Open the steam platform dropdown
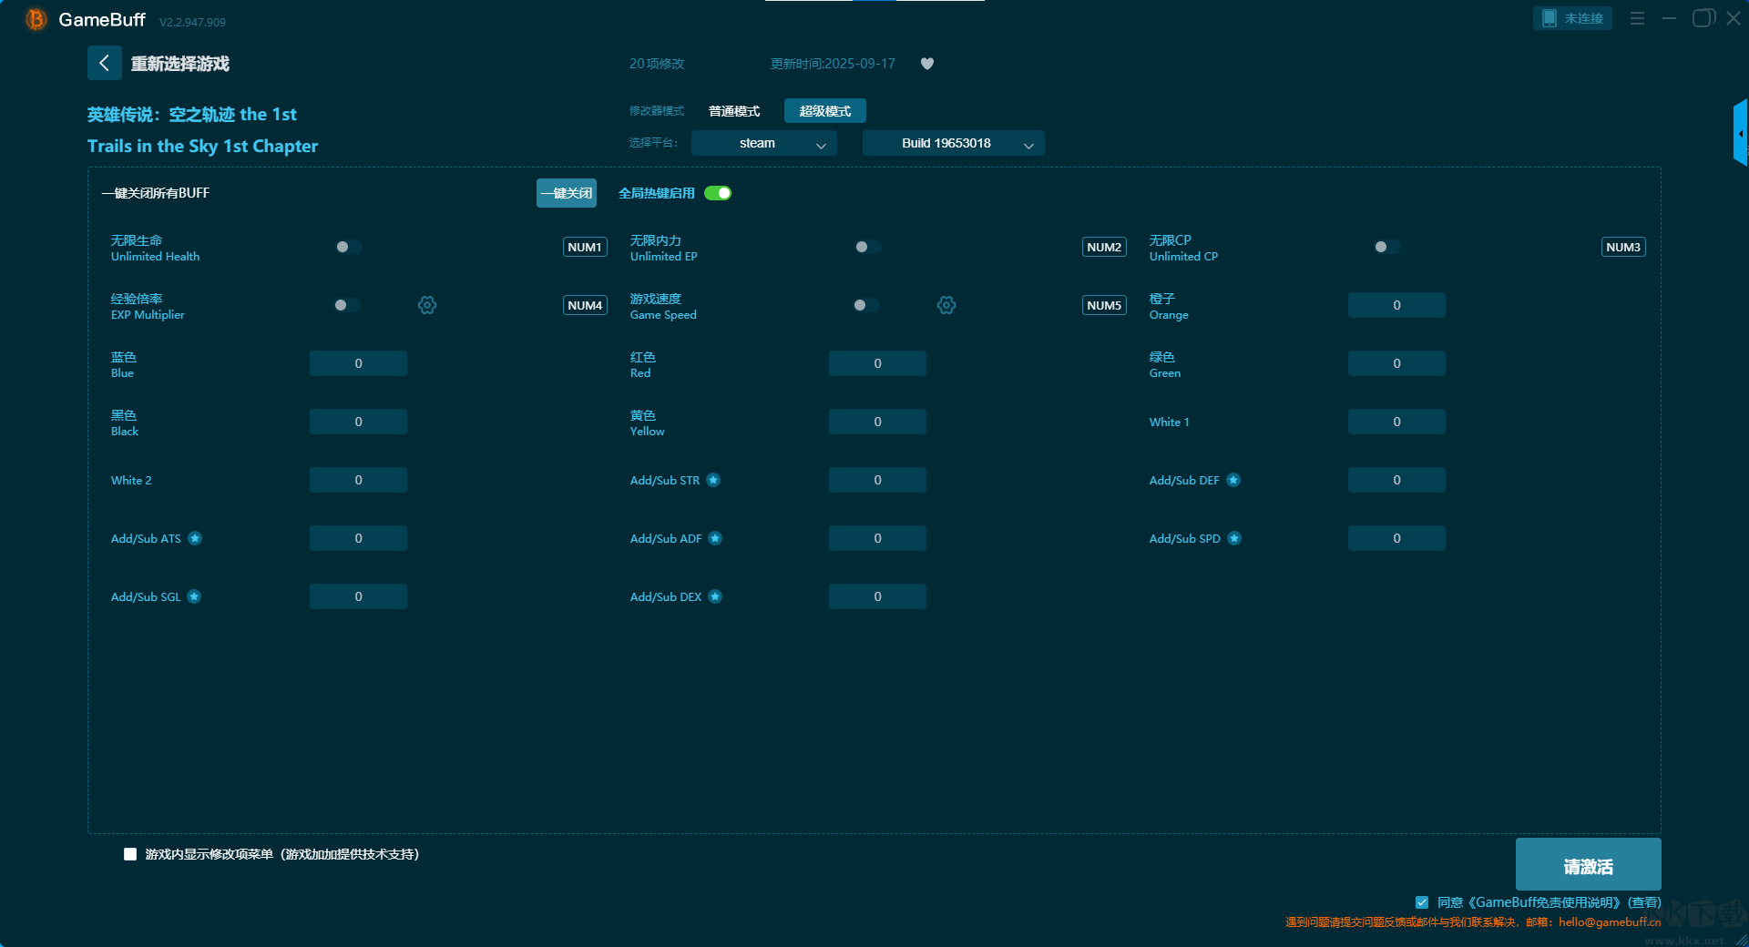1749x947 pixels. pos(763,143)
